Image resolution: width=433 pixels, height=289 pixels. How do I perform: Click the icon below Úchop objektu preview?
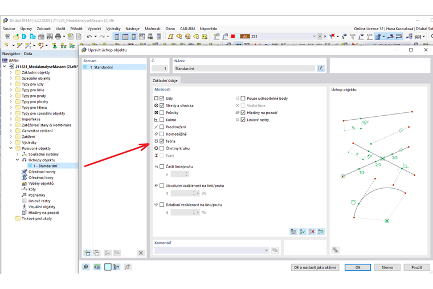point(335,250)
